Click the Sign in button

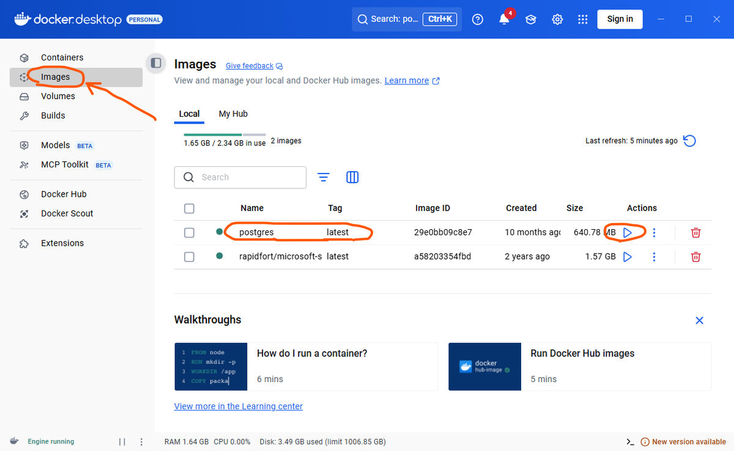(x=620, y=19)
